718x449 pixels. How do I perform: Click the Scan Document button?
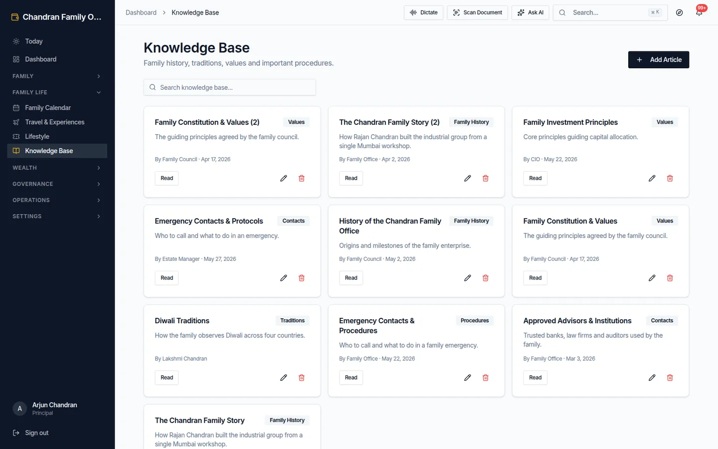point(478,12)
